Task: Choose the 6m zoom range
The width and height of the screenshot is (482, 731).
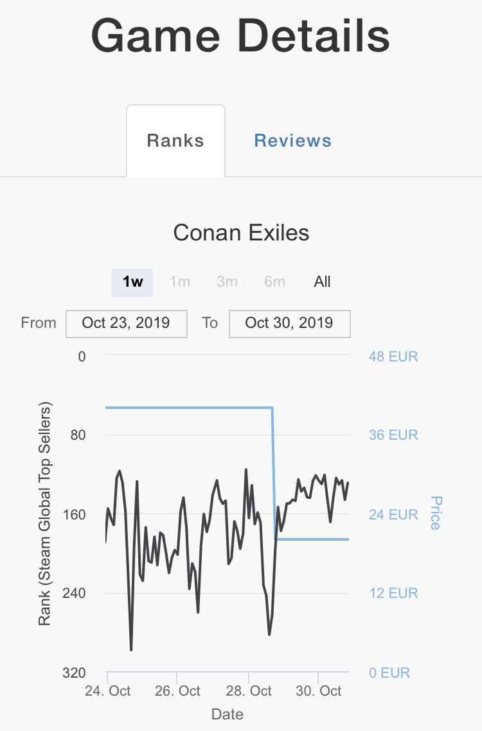Action: coord(274,282)
